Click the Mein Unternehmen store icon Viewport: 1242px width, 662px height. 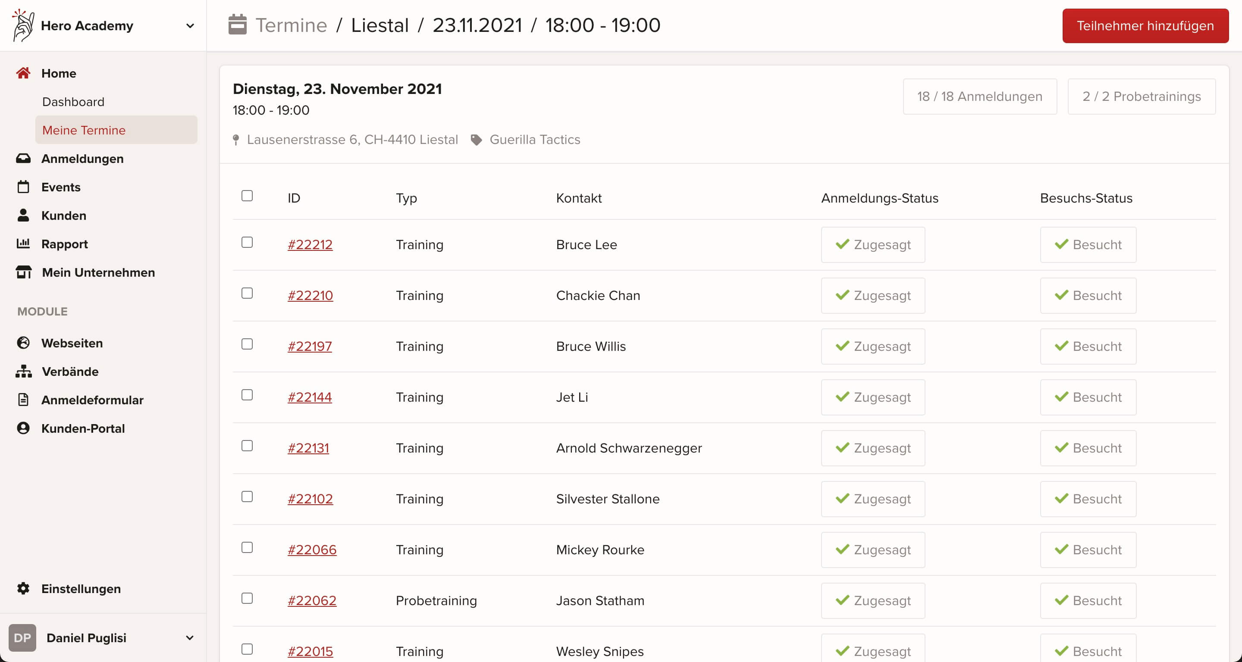point(24,272)
